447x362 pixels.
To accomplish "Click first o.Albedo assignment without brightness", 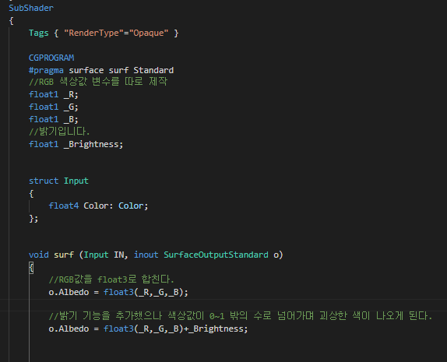I will pyautogui.click(x=118, y=293).
